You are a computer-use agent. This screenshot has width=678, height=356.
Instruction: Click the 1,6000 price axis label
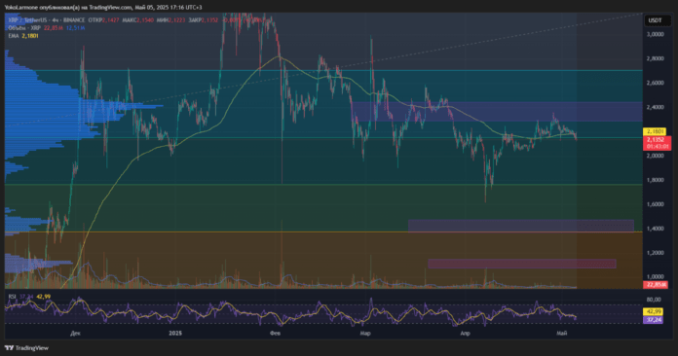[655, 204]
